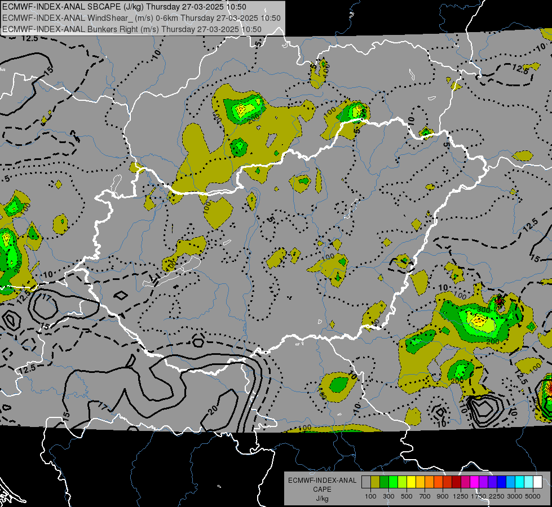Image resolution: width=552 pixels, height=507 pixels.
Task: Click the grey swatch in the CAPE legend
Action: [366, 482]
